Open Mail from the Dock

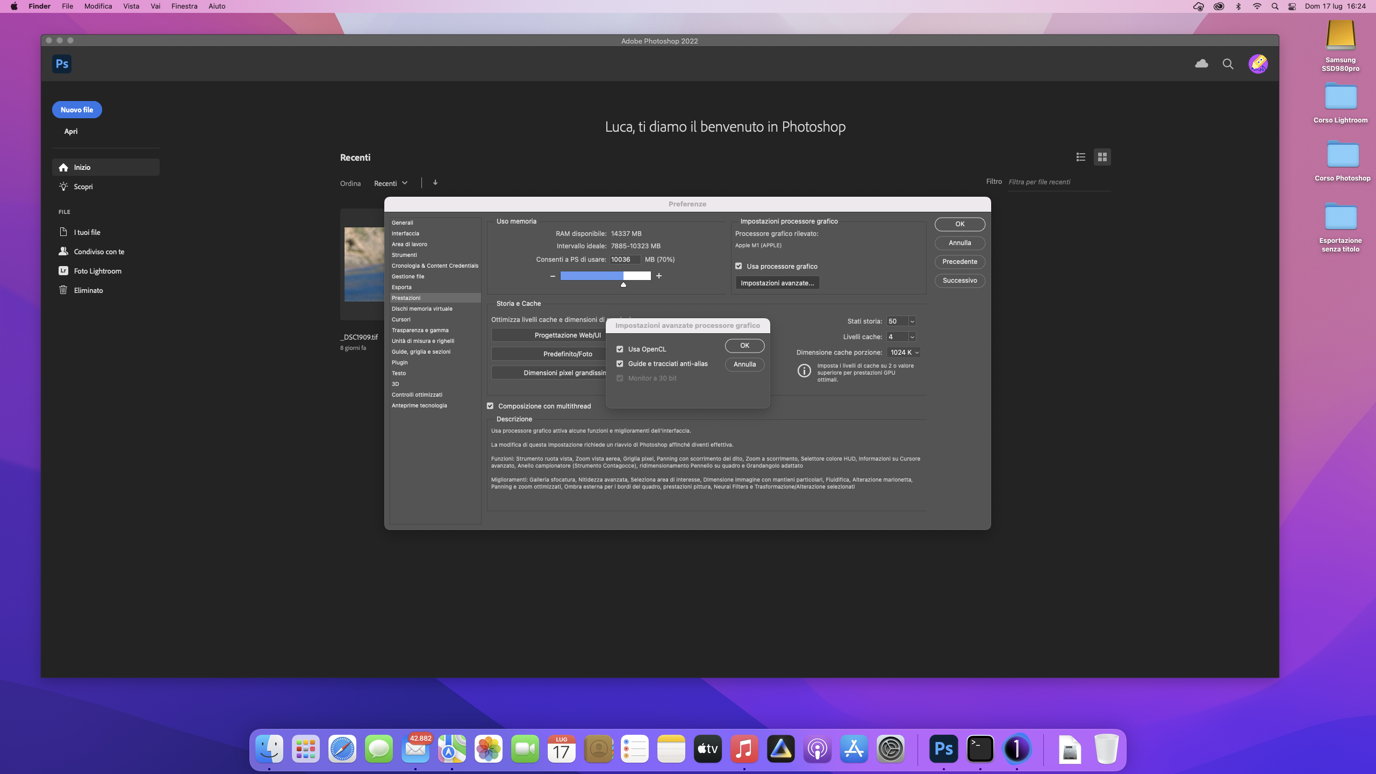[x=415, y=749]
